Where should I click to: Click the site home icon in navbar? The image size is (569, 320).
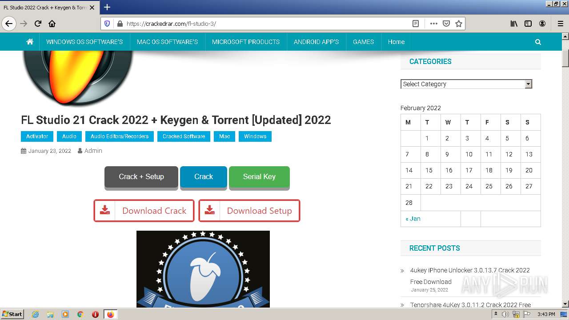coord(30,42)
